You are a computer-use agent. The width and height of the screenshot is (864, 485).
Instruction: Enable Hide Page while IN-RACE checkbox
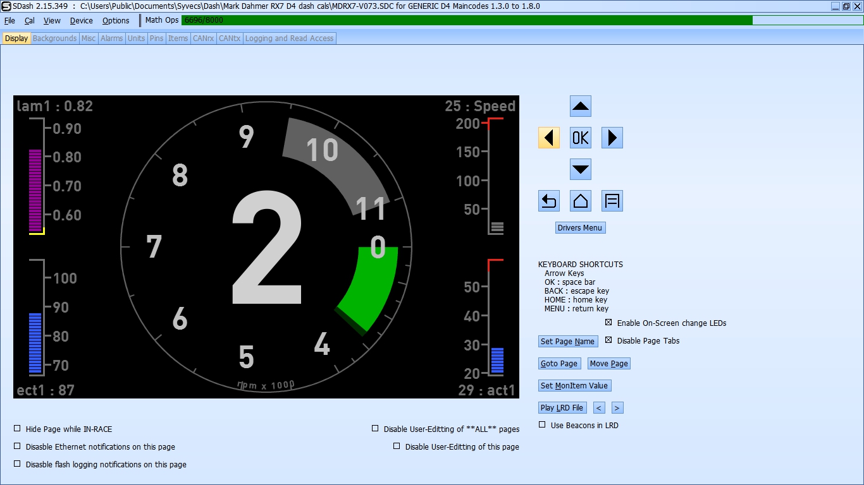point(18,429)
